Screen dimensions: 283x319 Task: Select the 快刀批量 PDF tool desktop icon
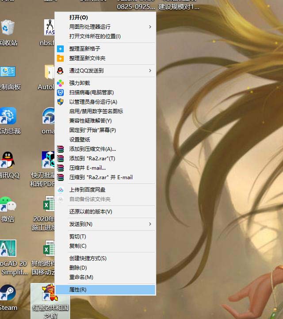[x=48, y=160]
